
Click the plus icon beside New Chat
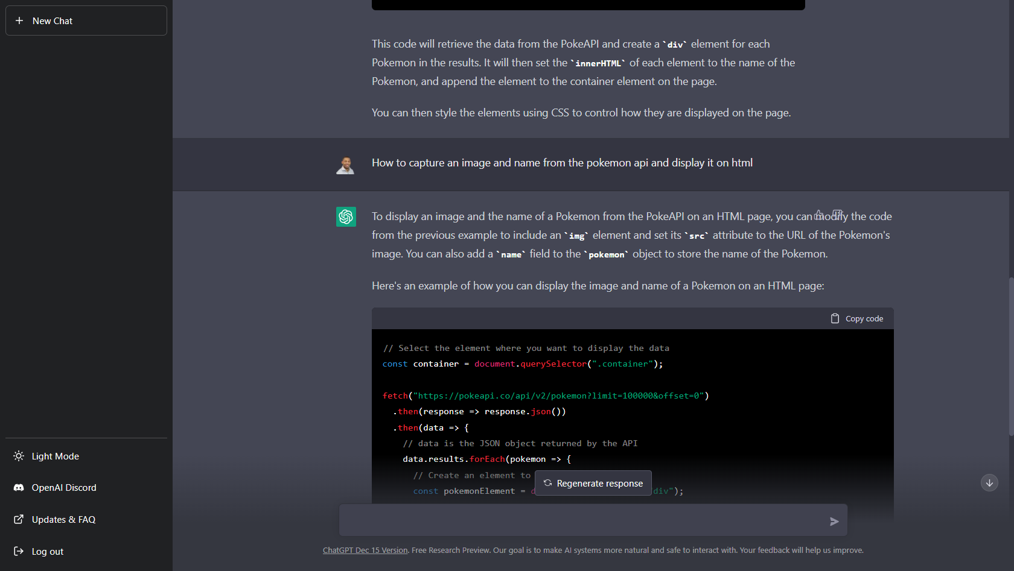click(19, 21)
